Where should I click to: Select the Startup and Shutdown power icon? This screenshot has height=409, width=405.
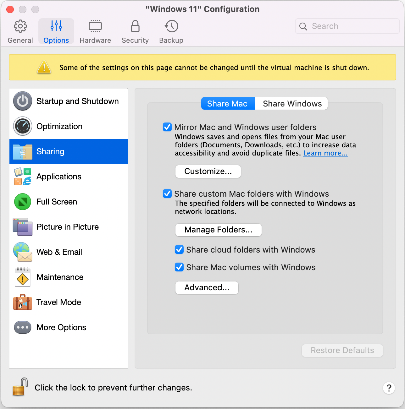[x=22, y=101]
